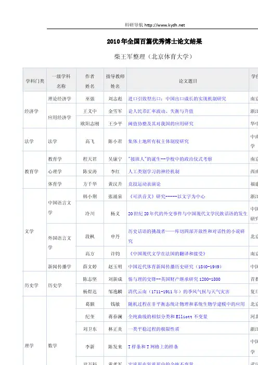Open the link 'T样条和T网格上的样条'
This screenshot has width=258, height=365.
(x=153, y=347)
